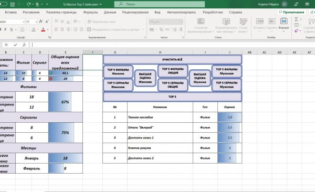Open the font size dropdown showing 11
This screenshot has height=192, width=315.
tap(36, 22)
